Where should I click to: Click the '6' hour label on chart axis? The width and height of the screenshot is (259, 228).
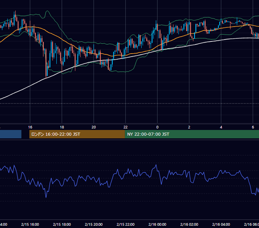coord(253,127)
